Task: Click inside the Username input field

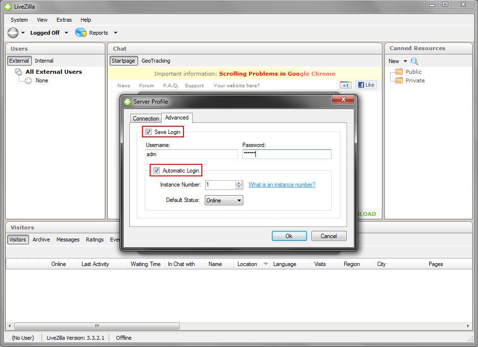Action: 191,154
